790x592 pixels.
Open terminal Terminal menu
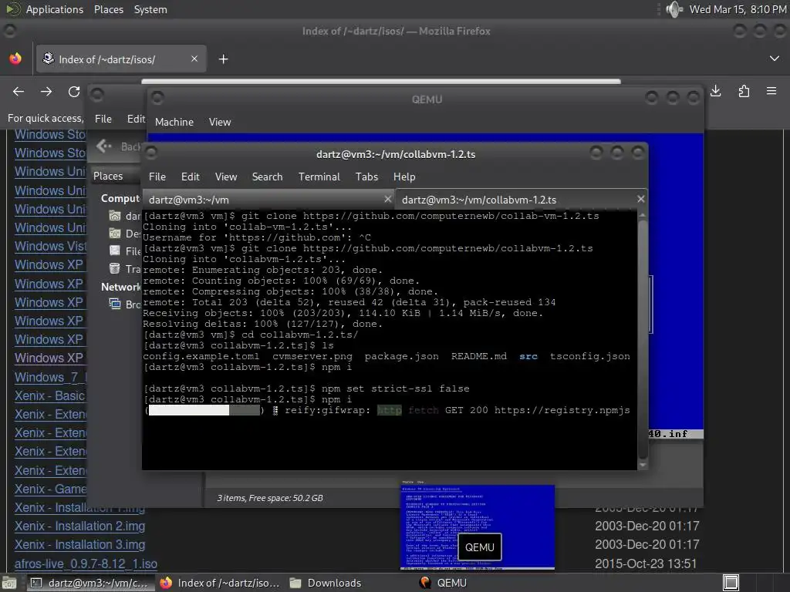[319, 177]
